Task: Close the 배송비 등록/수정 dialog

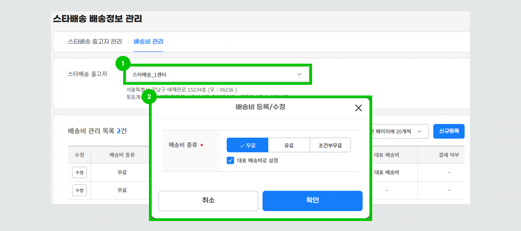Action: [x=358, y=108]
